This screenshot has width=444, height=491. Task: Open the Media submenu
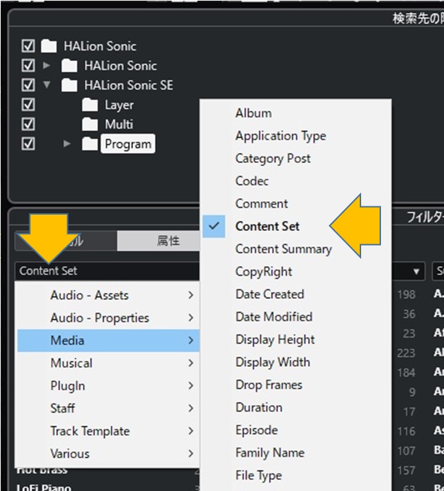click(108, 340)
